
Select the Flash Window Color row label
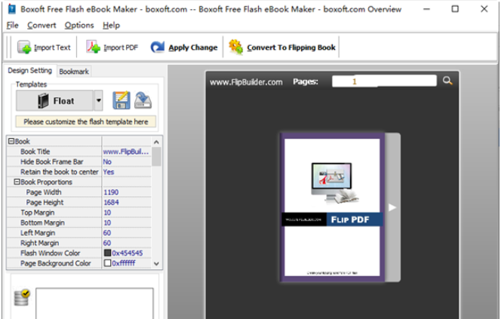tap(50, 253)
